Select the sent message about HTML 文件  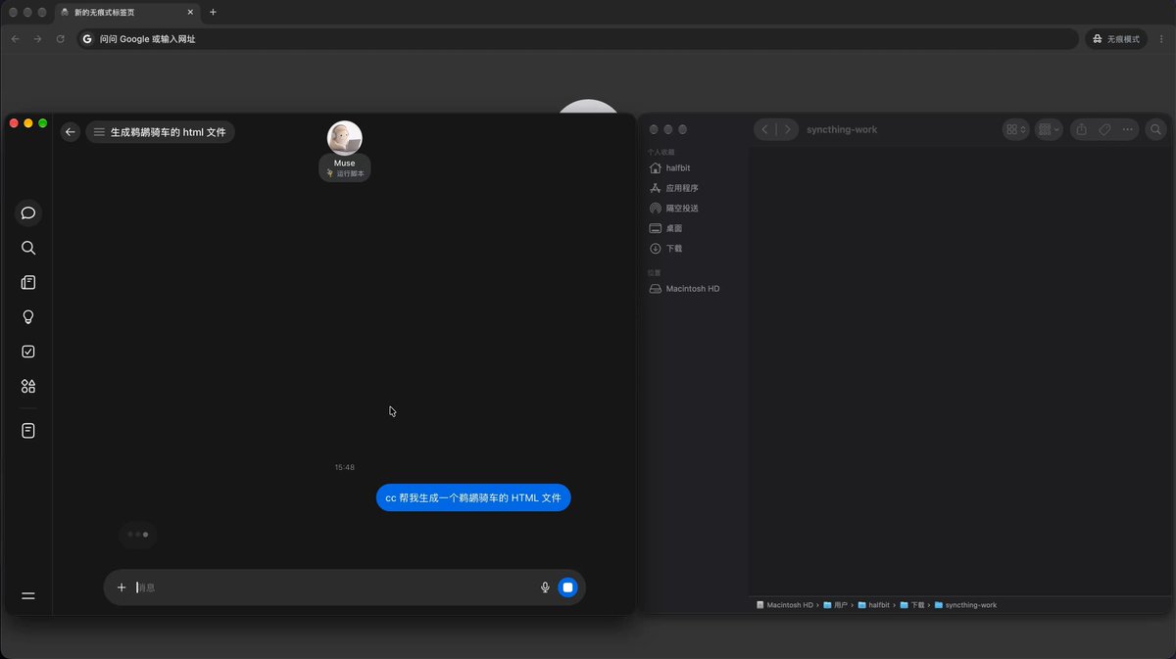tap(473, 497)
